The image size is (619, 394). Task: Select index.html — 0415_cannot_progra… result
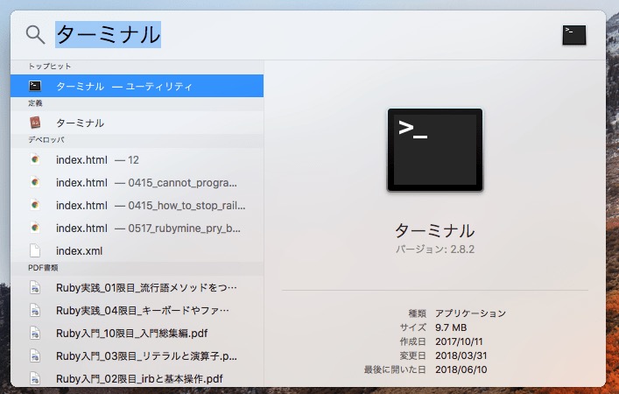(x=137, y=183)
